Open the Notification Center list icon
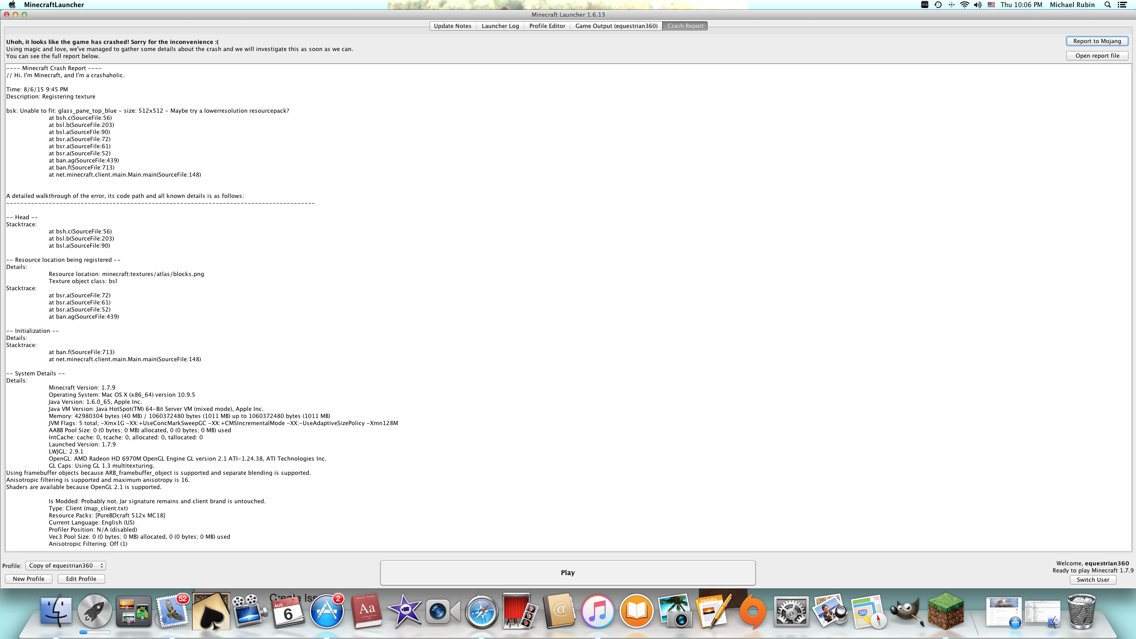Viewport: 1136px width, 639px height. (1122, 5)
